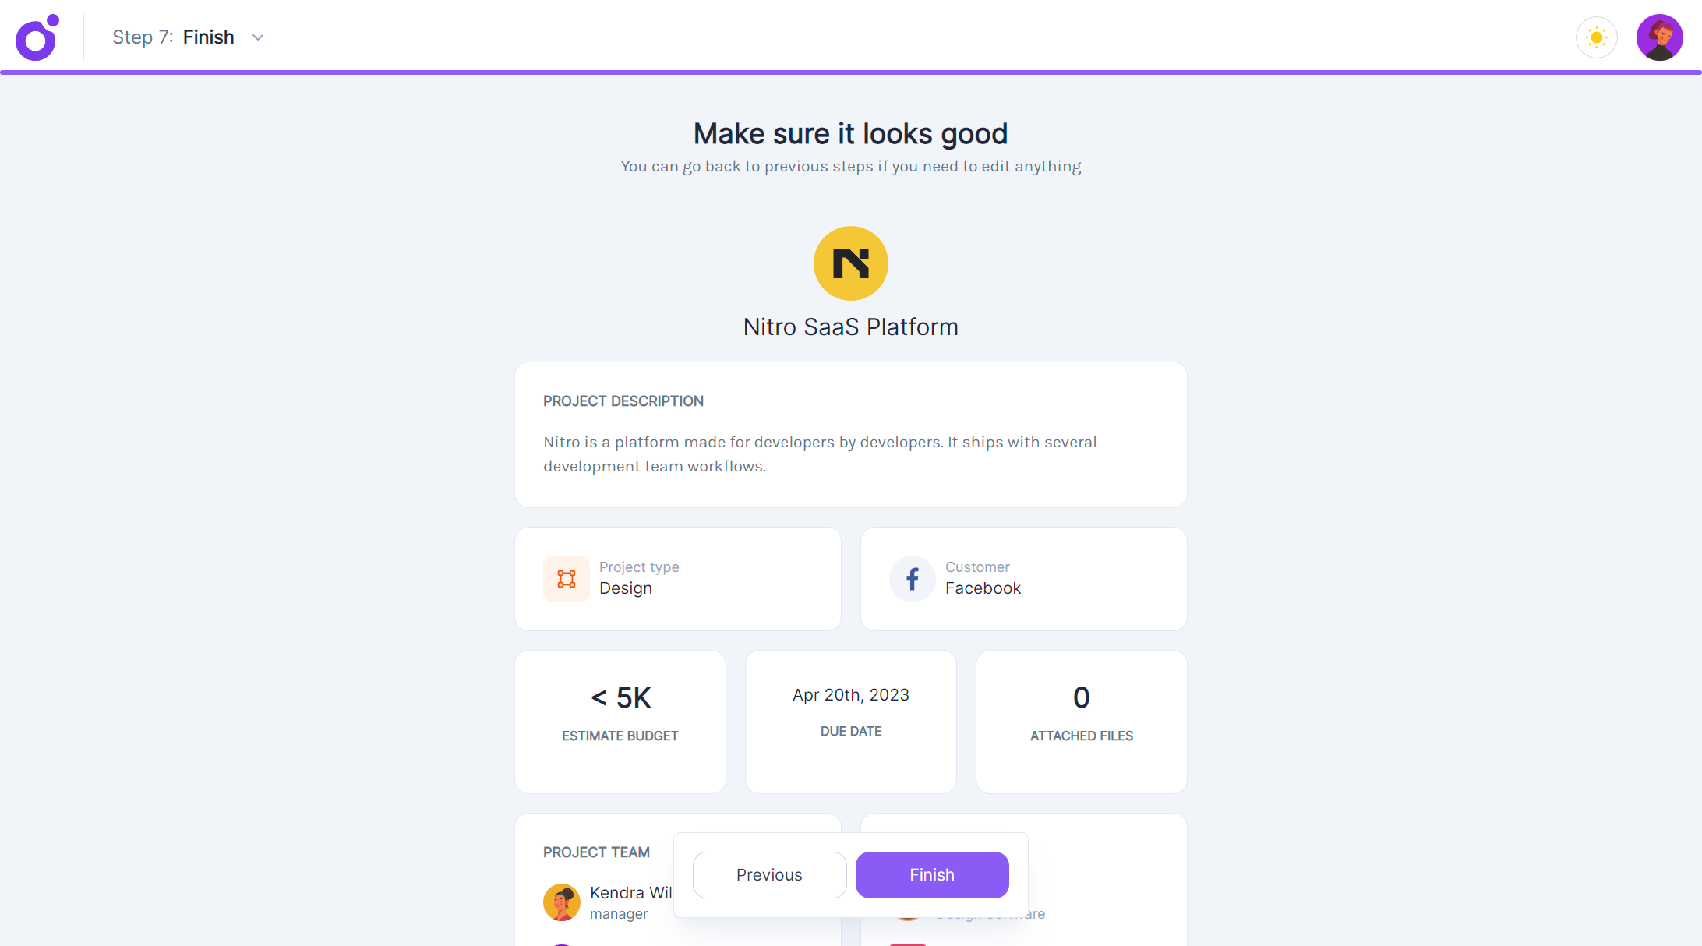Click the yellow Nitro project logo
This screenshot has width=1702, height=946.
850,263
